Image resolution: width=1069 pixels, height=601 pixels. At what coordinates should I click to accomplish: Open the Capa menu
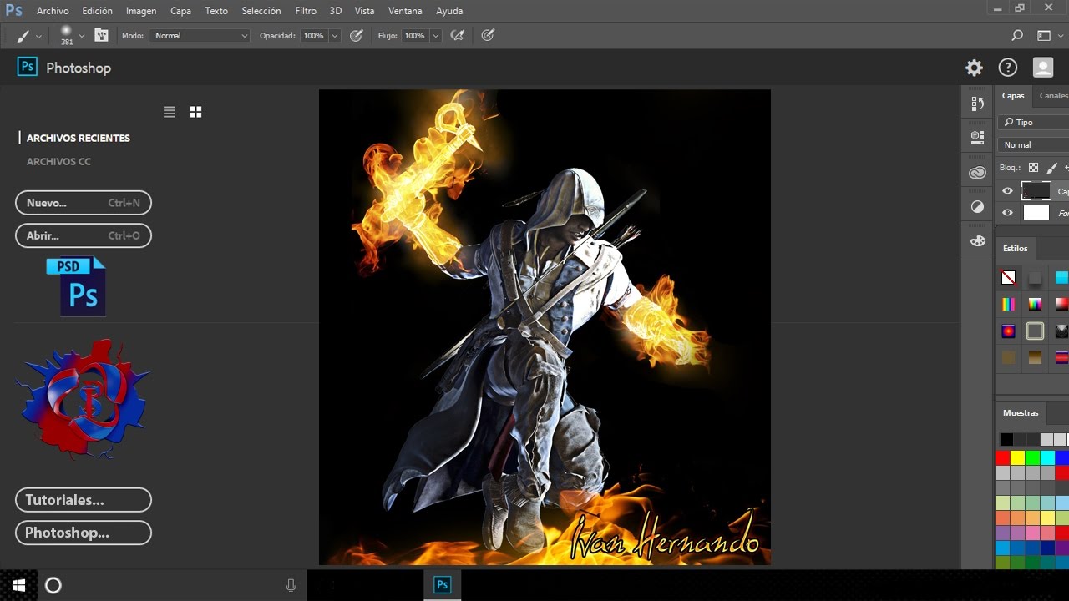coord(180,11)
